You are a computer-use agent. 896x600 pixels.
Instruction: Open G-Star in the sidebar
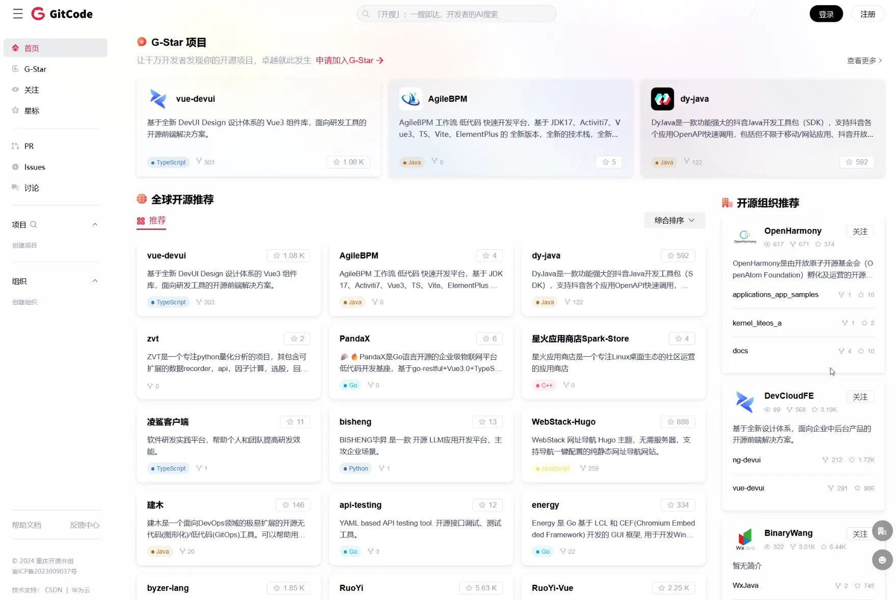[x=35, y=69]
